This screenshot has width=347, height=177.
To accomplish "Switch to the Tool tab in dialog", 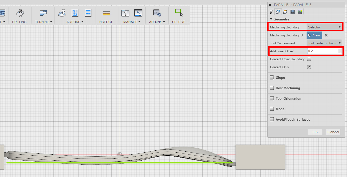I will point(271,12).
